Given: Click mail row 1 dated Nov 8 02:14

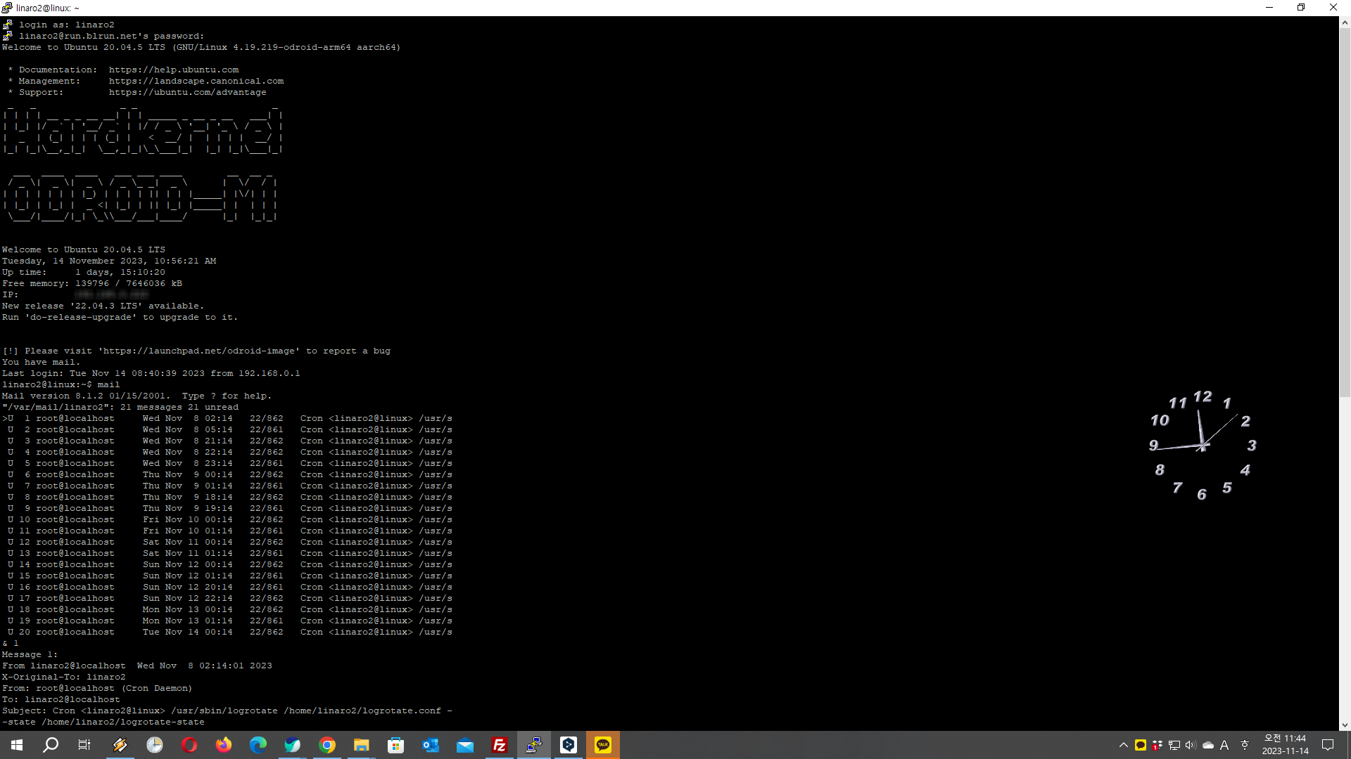Looking at the screenshot, I should tap(227, 418).
